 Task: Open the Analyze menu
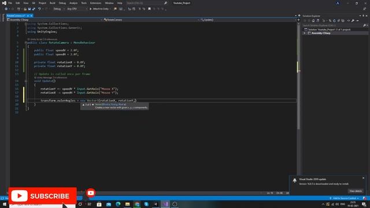pyautogui.click(x=73, y=3)
